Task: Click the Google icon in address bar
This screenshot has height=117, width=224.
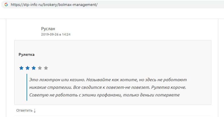Action: point(6,5)
